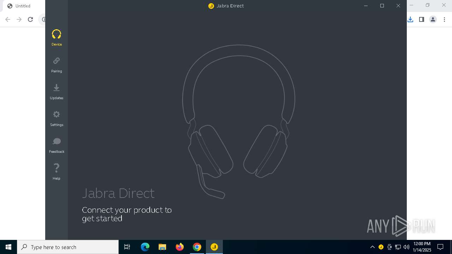The width and height of the screenshot is (452, 254).
Task: Close the Jabra Direct window
Action: coord(398,6)
